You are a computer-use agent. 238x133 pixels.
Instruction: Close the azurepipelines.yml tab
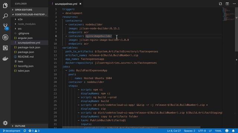[80, 4]
